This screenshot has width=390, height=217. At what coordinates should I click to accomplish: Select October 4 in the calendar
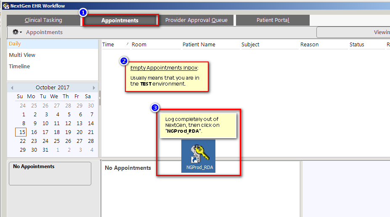coord(58,115)
